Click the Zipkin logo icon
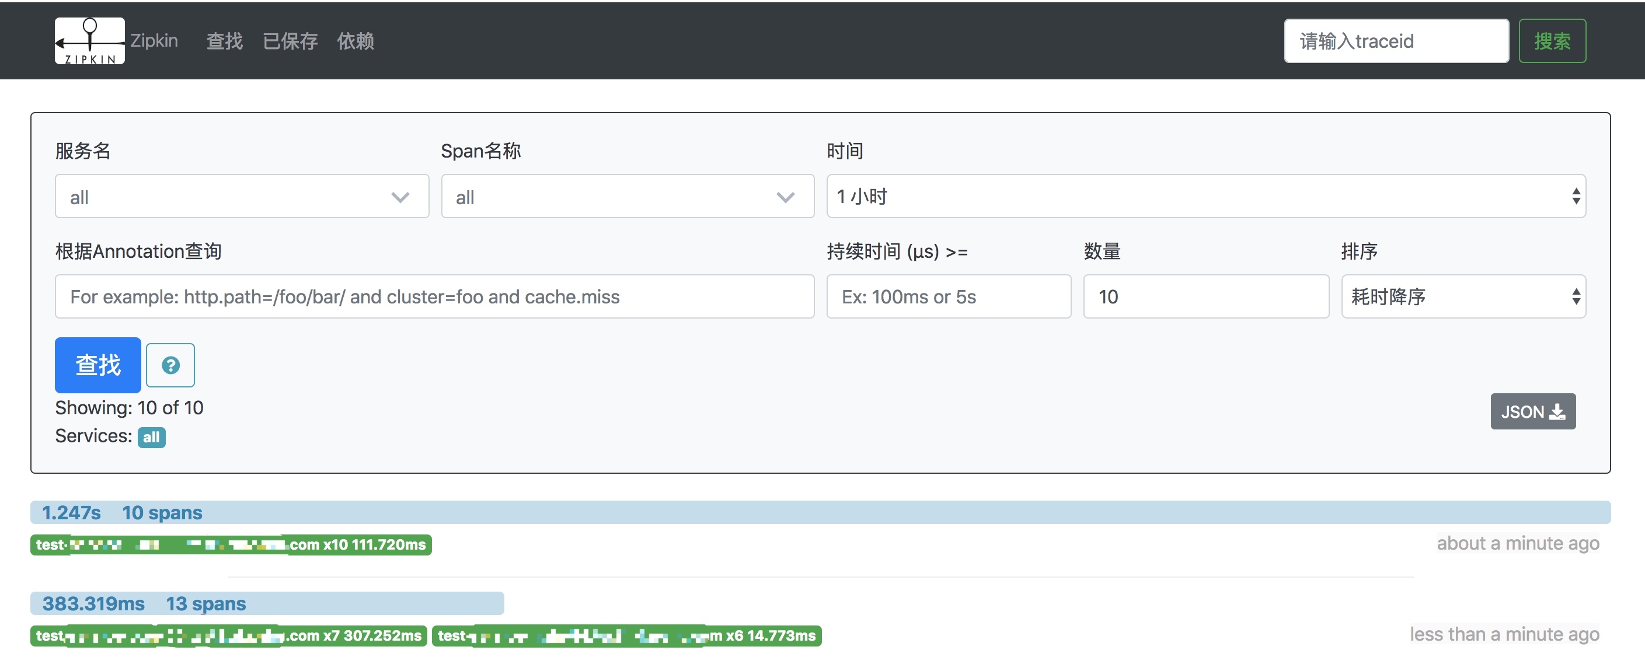1645x664 pixels. 89,41
